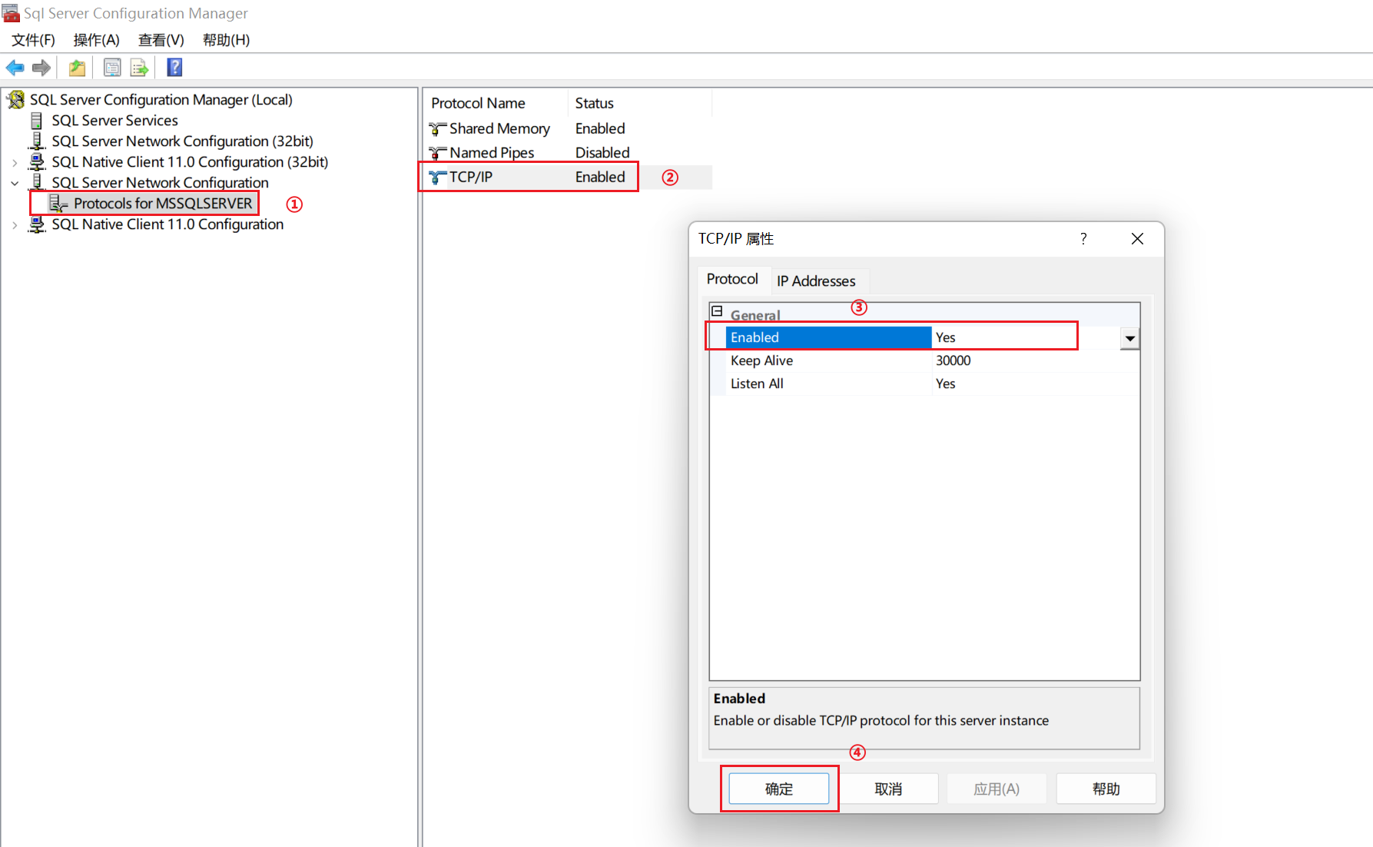This screenshot has height=847, width=1373.
Task: Click the Disabled status of Named Pipes
Action: (602, 153)
